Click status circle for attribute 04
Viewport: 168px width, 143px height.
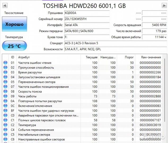5,77
